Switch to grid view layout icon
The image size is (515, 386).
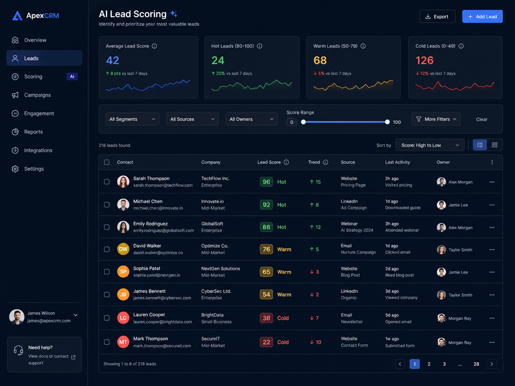pos(495,145)
